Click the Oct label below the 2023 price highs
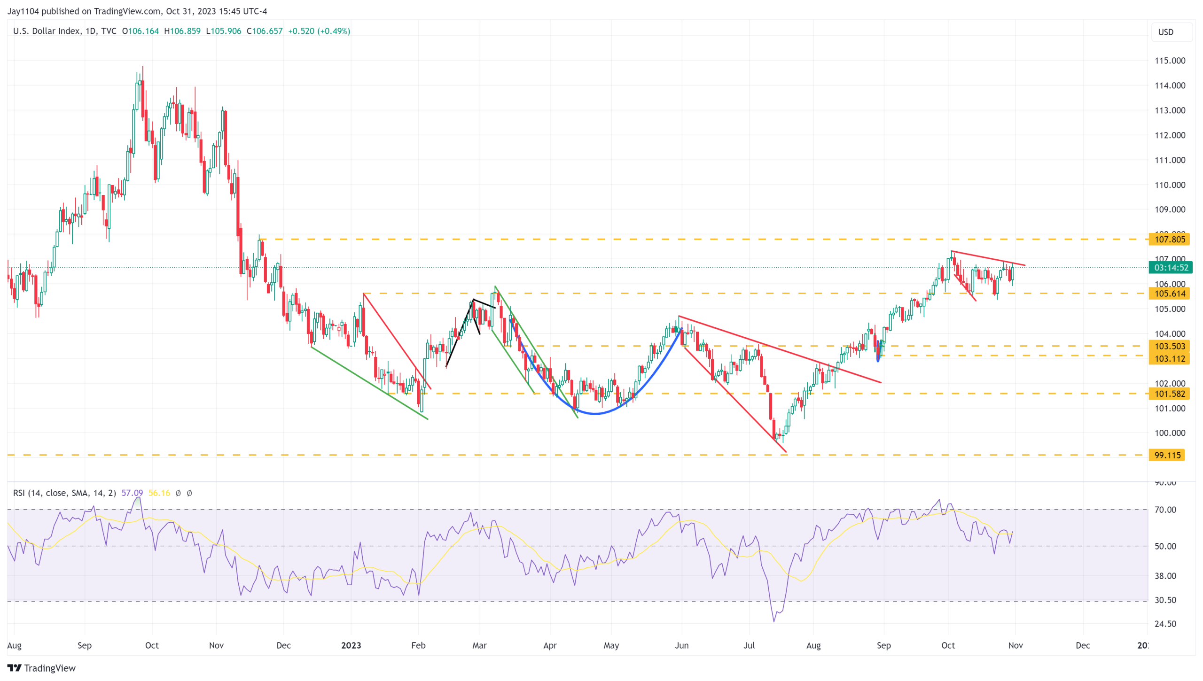Viewport: 1203px width, 681px height. [948, 646]
